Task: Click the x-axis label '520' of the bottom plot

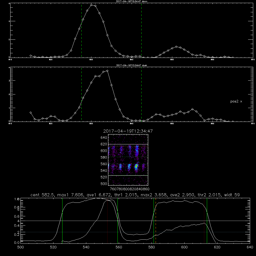Action: tap(53, 247)
